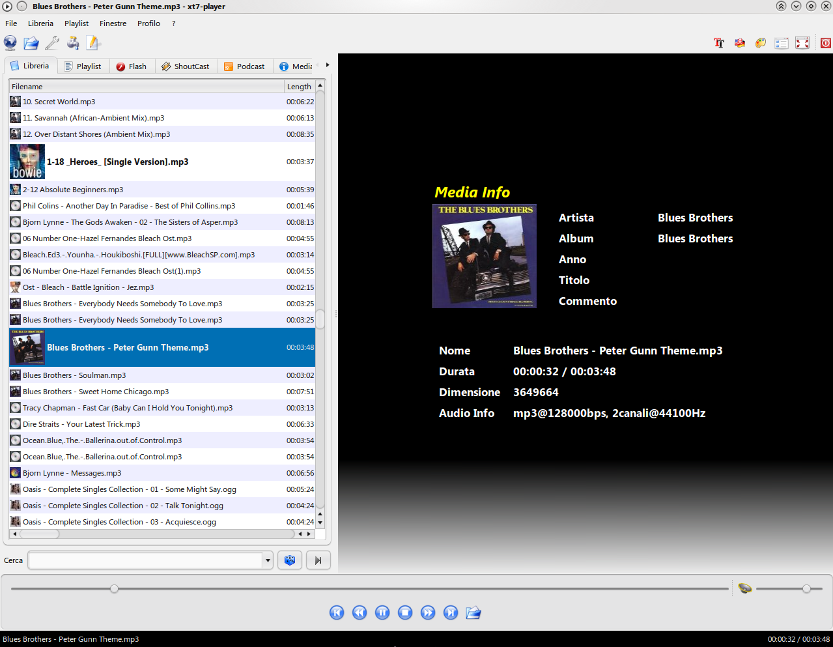Click the red power quit icon
The width and height of the screenshot is (833, 647).
826,43
